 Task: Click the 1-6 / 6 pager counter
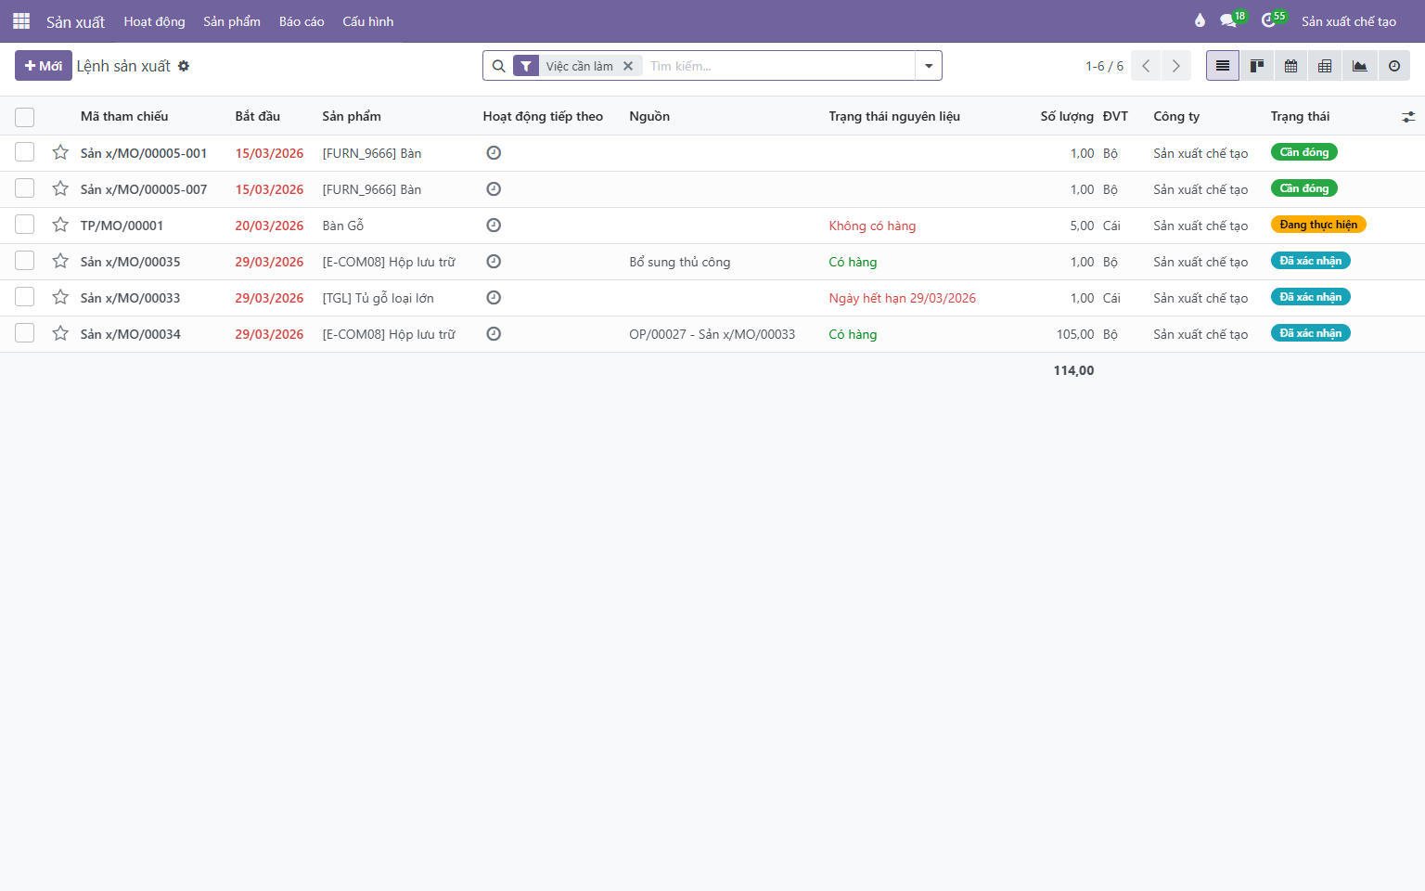[1104, 66]
